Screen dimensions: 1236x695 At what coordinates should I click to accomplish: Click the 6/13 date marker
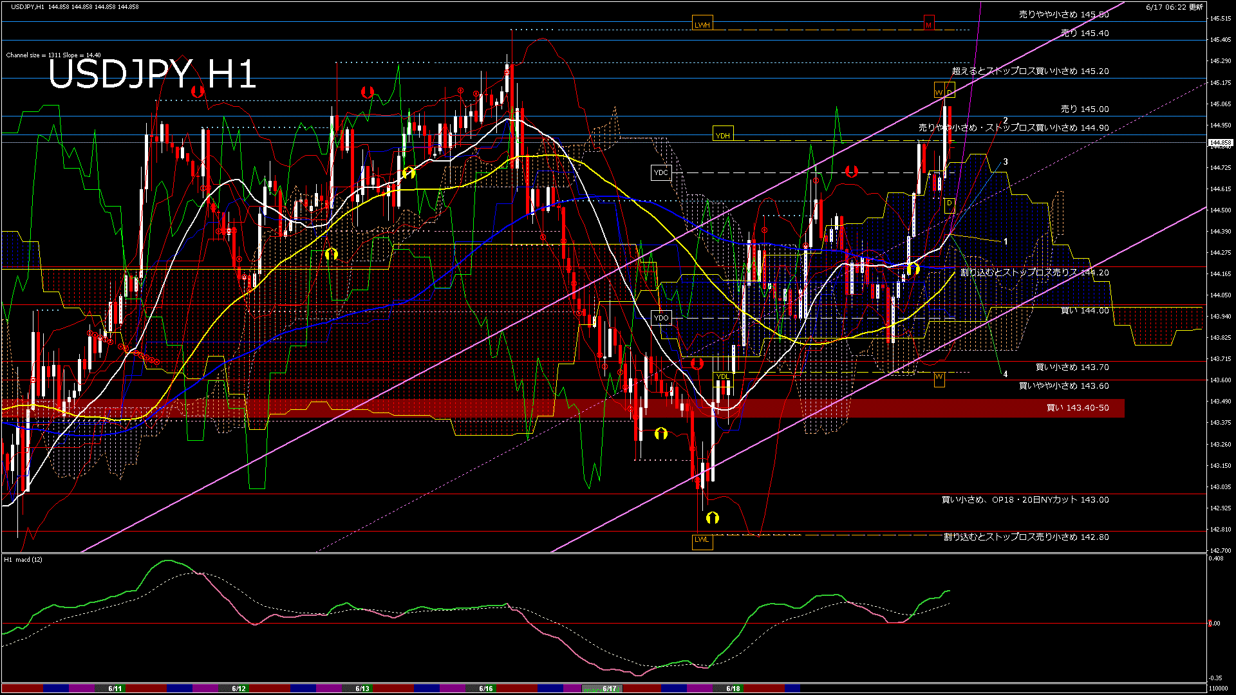(362, 689)
